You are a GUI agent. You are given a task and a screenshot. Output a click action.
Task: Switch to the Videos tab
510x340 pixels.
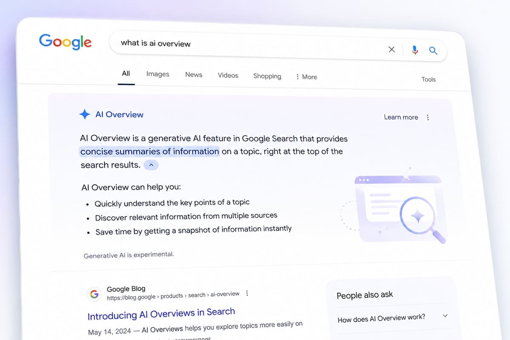228,75
